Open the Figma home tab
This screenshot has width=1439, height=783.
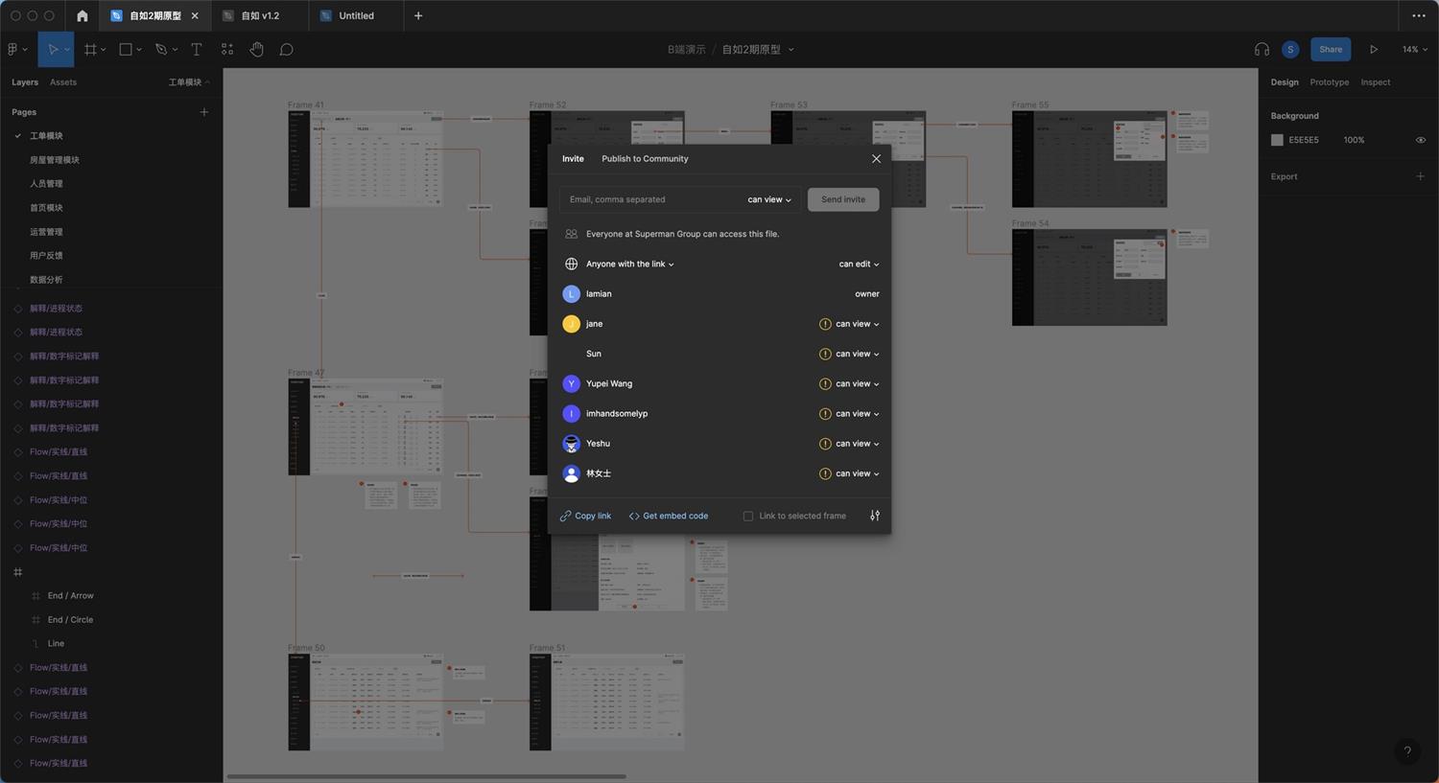[82, 15]
